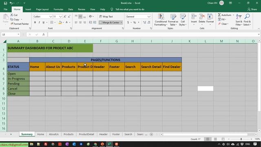
Task: Open Cell Styles gallery
Action: pyautogui.click(x=183, y=20)
